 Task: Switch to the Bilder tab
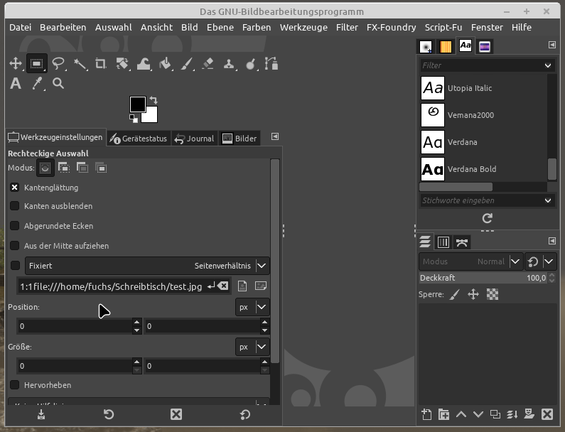[240, 139]
